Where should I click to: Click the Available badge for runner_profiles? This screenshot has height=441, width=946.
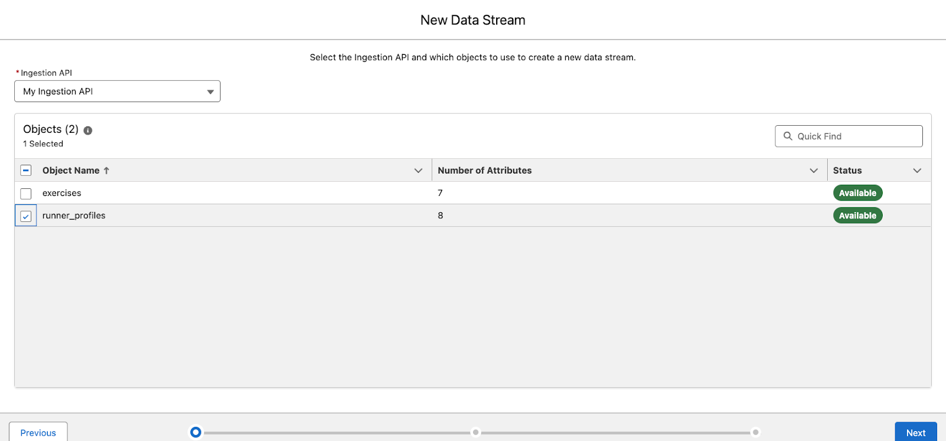(857, 215)
